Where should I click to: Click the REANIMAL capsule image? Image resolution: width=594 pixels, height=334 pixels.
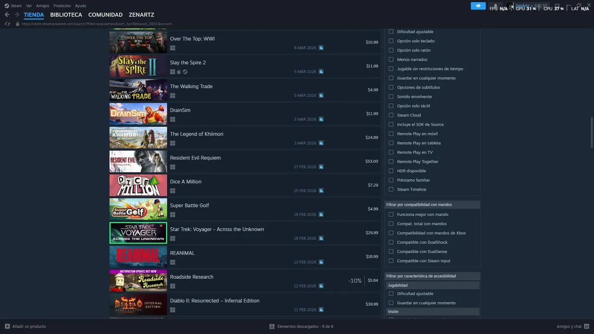pos(138,257)
